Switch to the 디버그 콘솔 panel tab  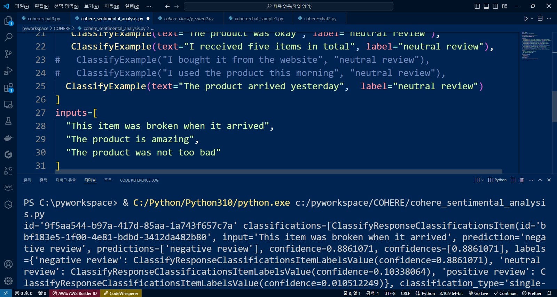point(66,180)
